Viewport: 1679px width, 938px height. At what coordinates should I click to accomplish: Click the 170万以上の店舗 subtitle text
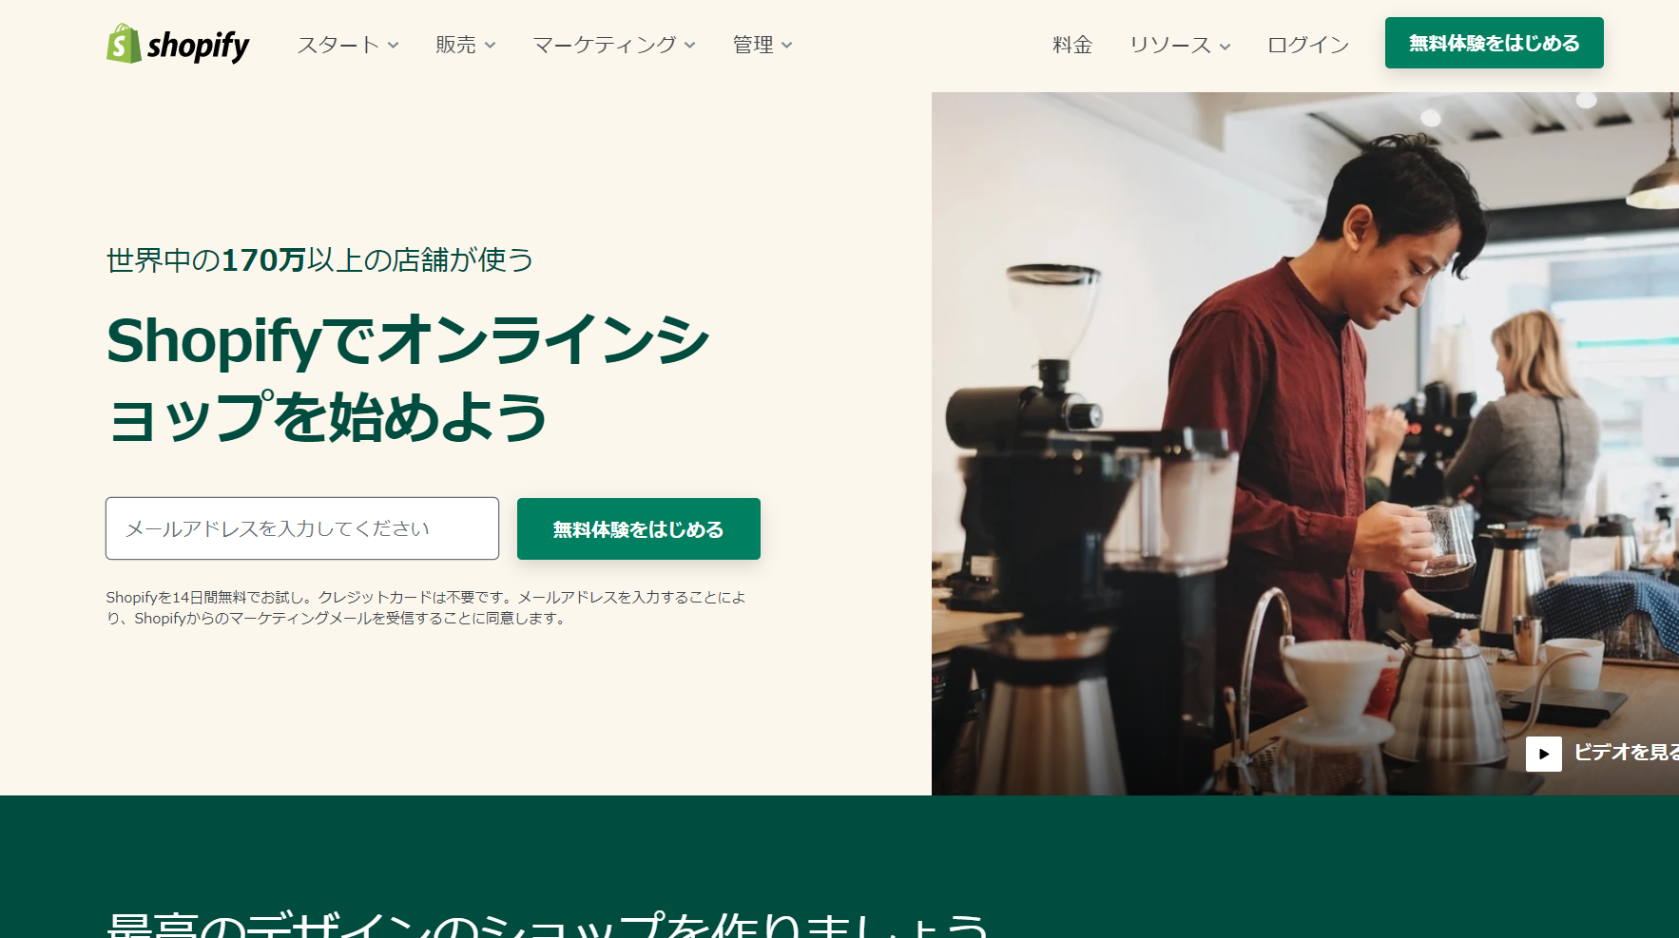click(x=319, y=259)
